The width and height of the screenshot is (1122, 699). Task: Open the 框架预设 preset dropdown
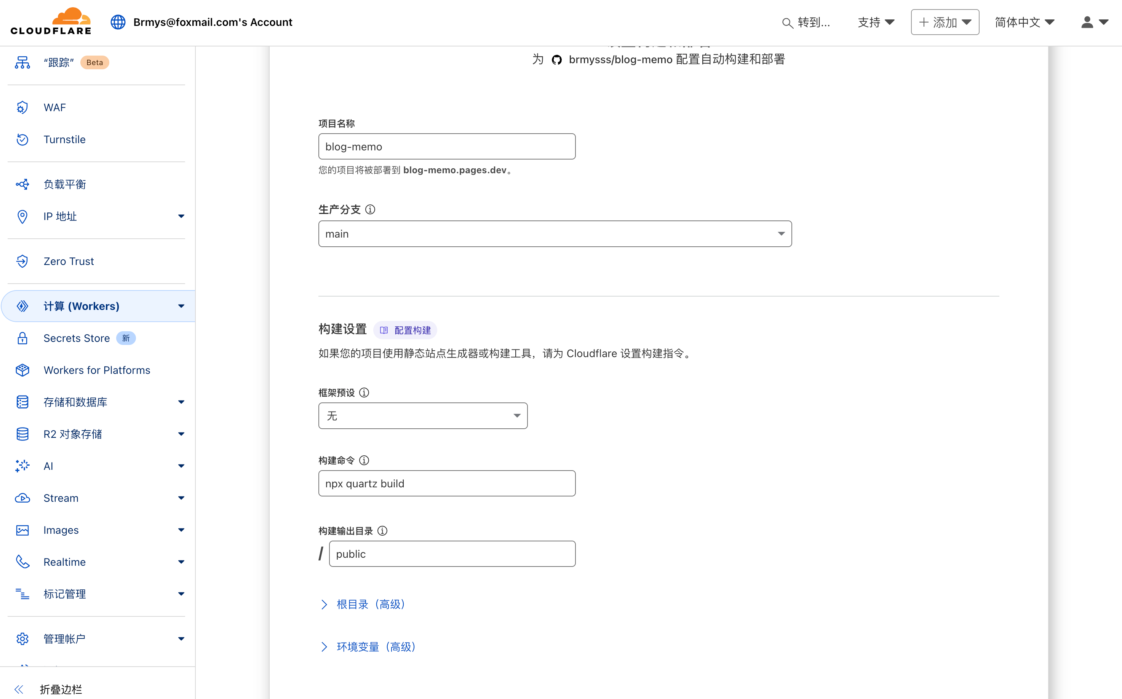click(x=423, y=416)
